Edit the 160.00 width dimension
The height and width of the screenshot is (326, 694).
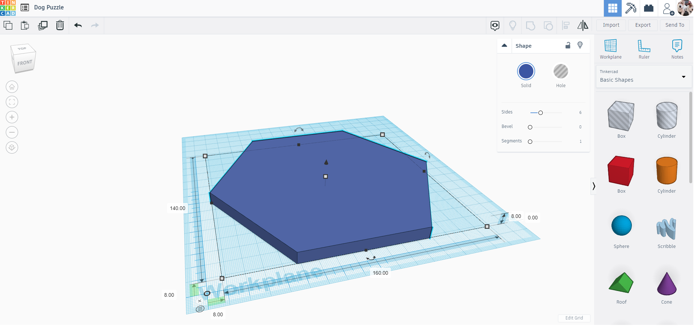pyautogui.click(x=381, y=273)
